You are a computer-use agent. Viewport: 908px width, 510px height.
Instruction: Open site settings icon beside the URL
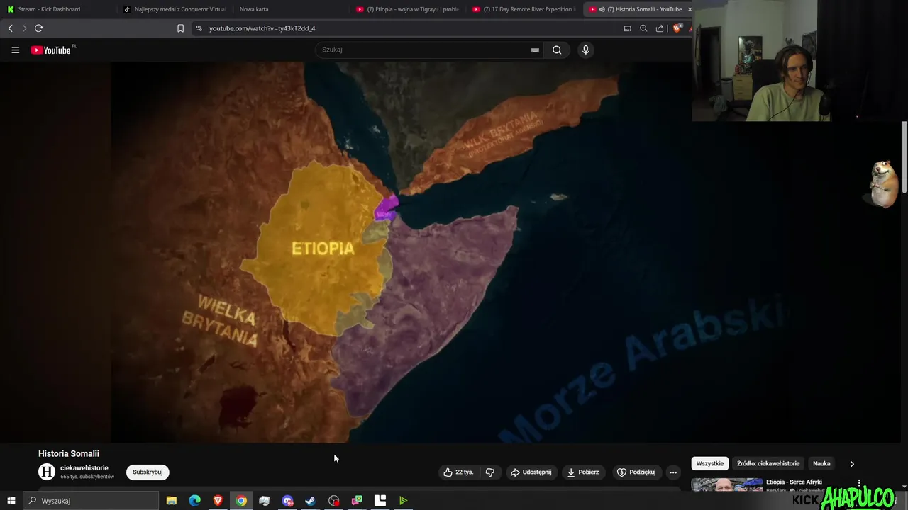coord(199,28)
